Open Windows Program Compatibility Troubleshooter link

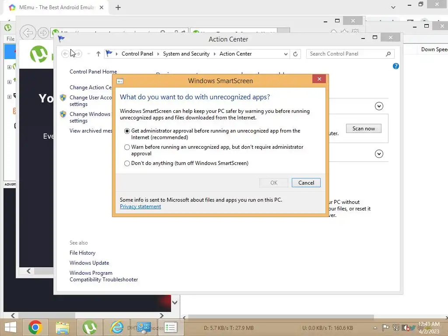(103, 276)
